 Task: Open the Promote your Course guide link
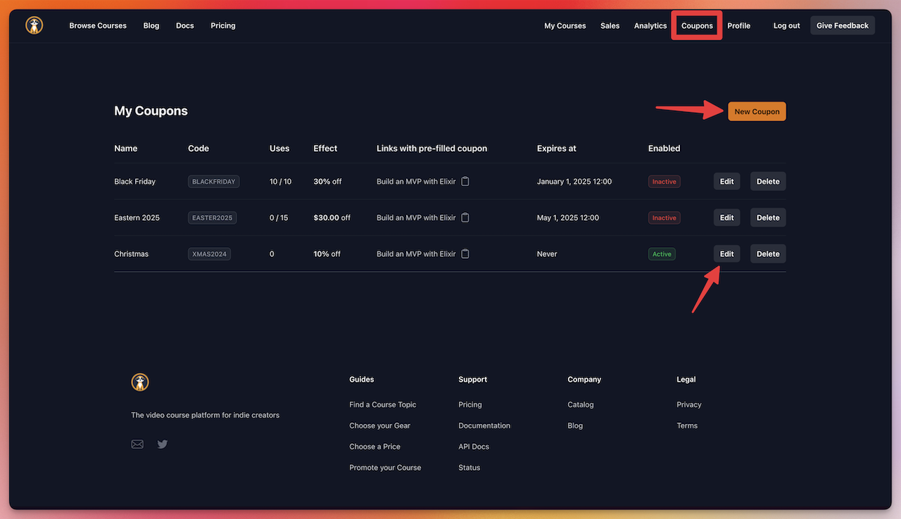385,468
